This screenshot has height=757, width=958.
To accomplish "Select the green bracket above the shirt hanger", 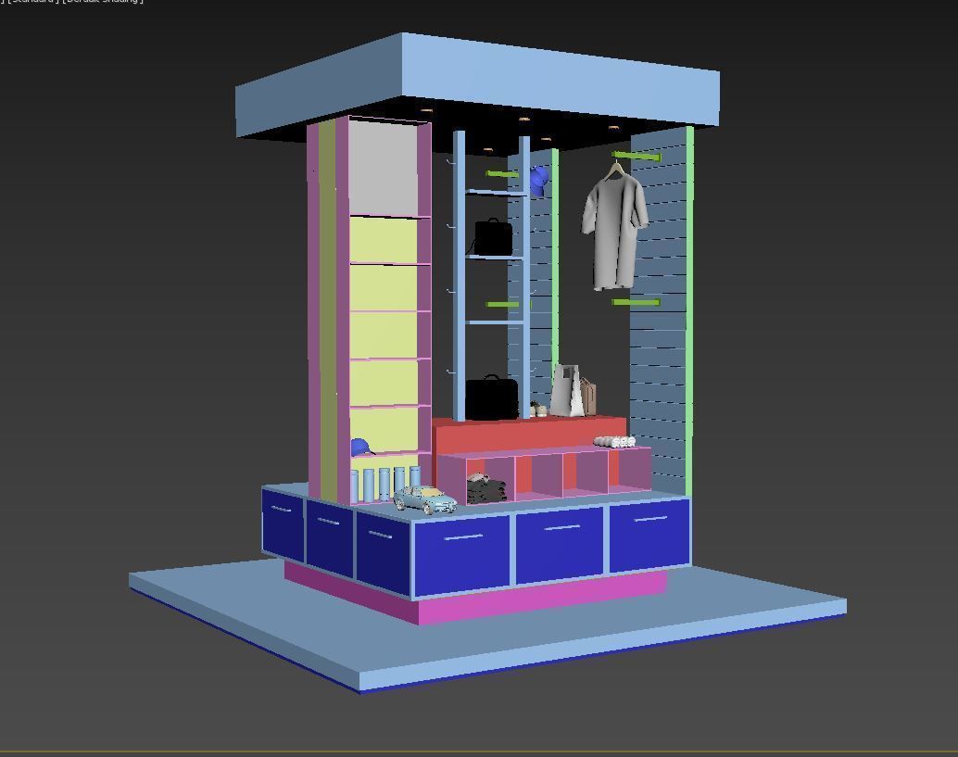I will [637, 157].
